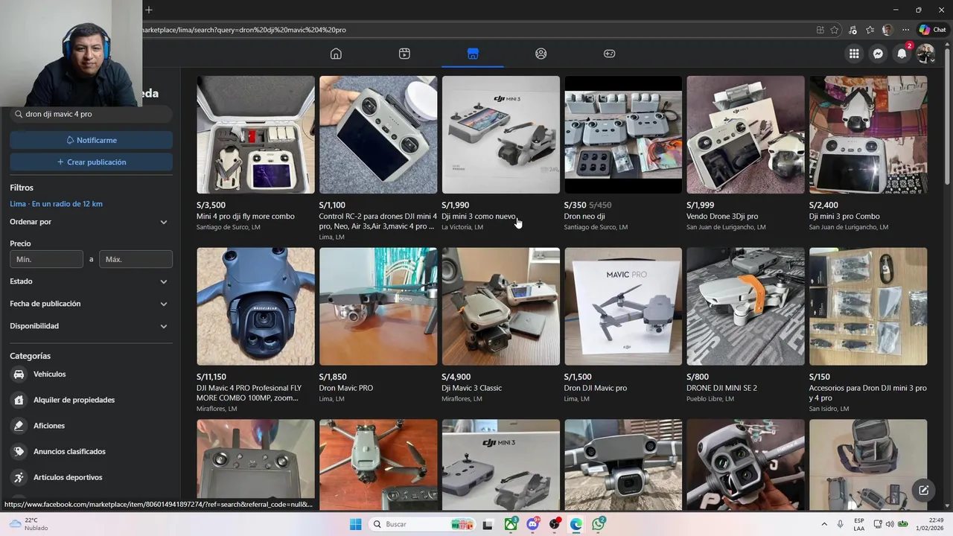Open the Xbox app on taskbar
The width and height of the screenshot is (953, 536).
coord(511,524)
